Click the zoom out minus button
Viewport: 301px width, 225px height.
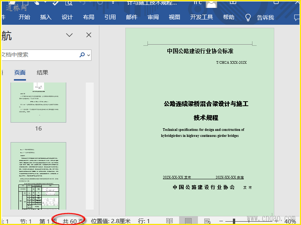tap(221, 221)
